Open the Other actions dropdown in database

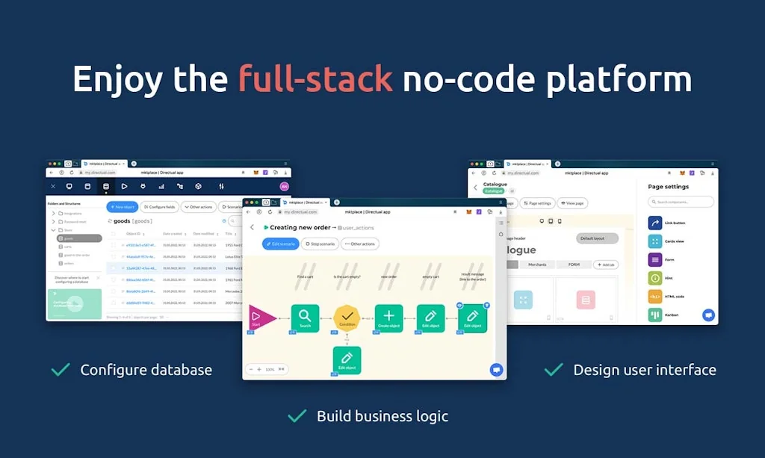(198, 207)
